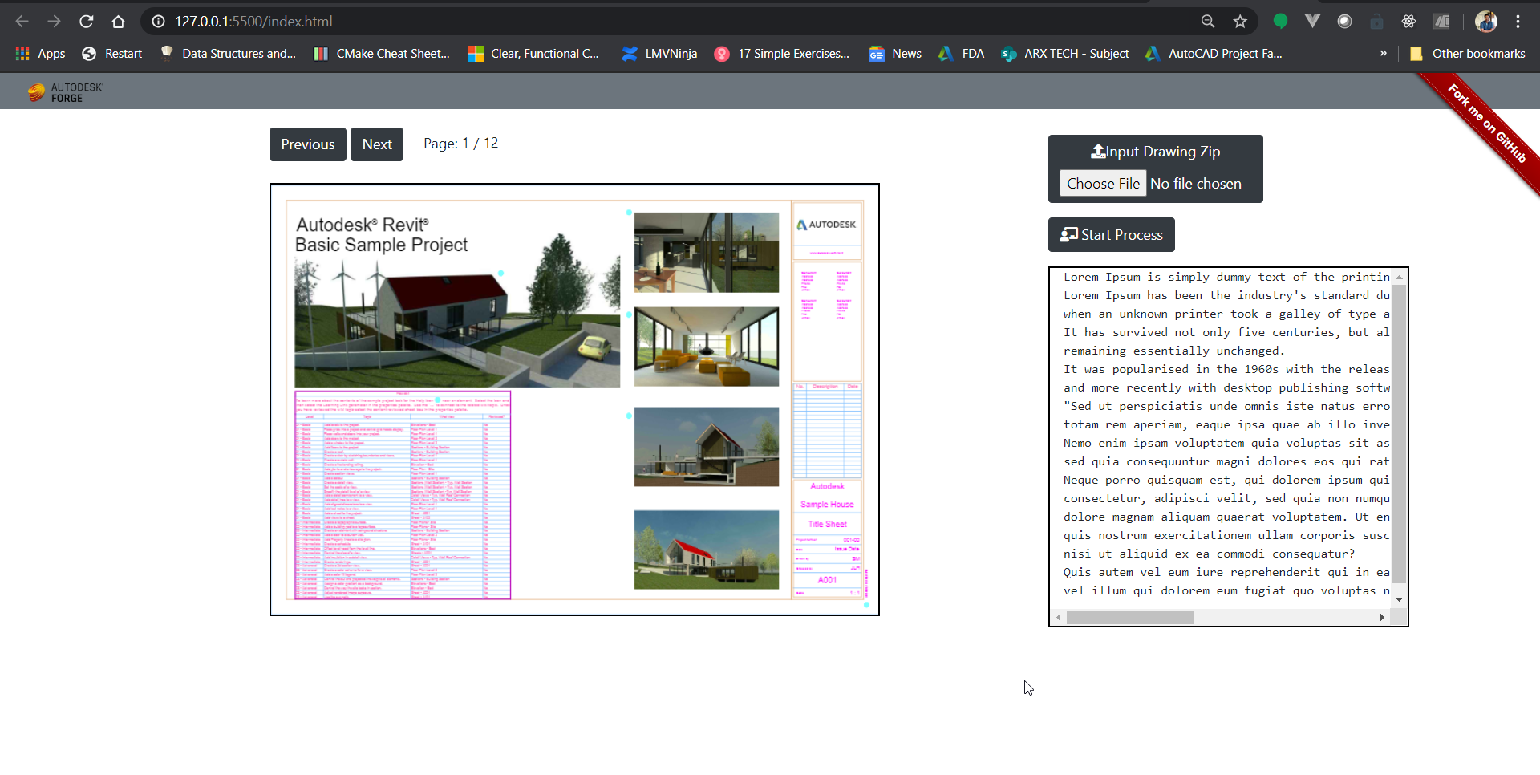Open the CMake Cheat Sheet bookmark
1540x775 pixels.
pyautogui.click(x=382, y=54)
